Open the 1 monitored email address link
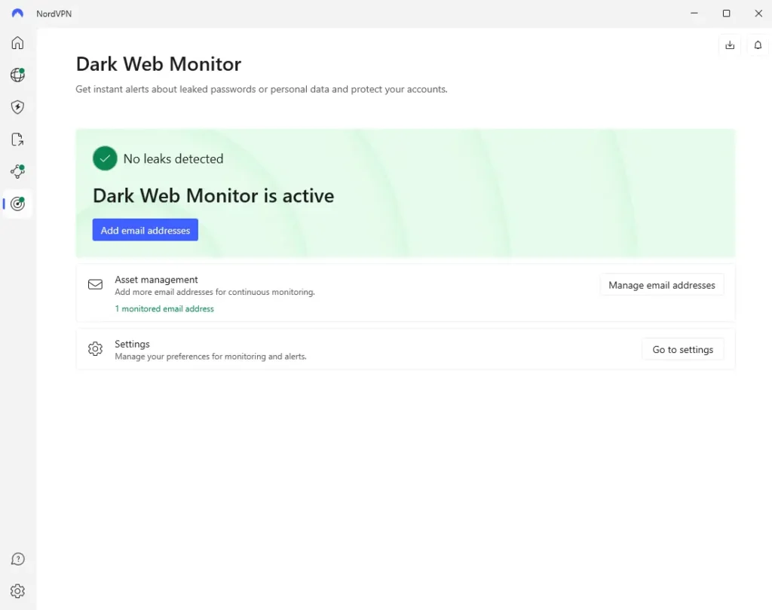Image resolution: width=772 pixels, height=610 pixels. pyautogui.click(x=164, y=308)
